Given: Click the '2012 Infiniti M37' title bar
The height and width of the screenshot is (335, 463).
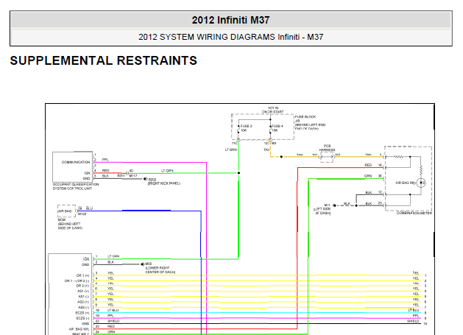Looking at the screenshot, I should pyautogui.click(x=230, y=20).
